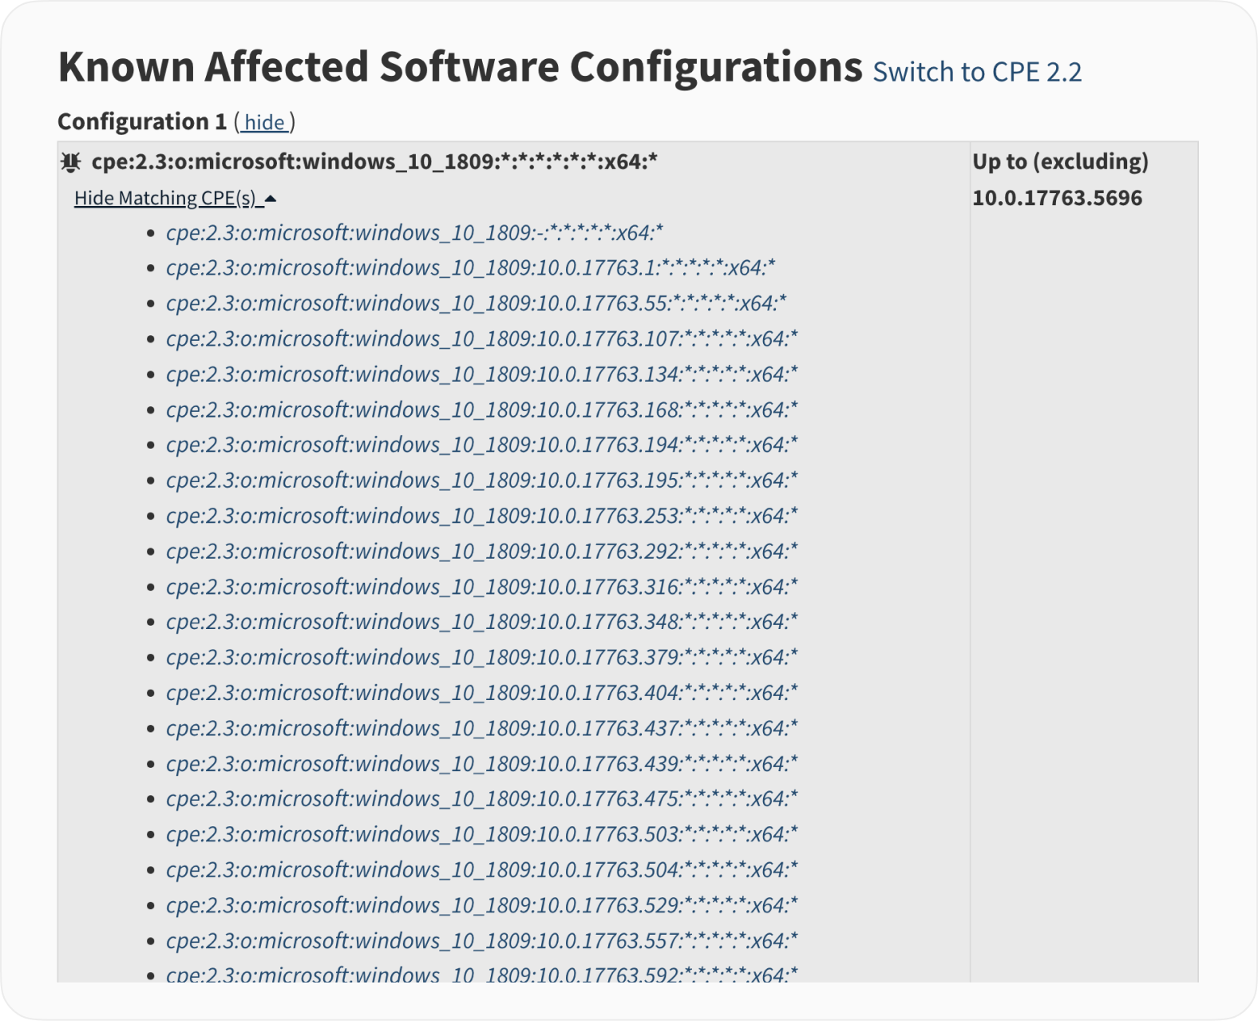Open CPE link for build 10.0.17763.194
Screen dimensions: 1258x1021
481,445
